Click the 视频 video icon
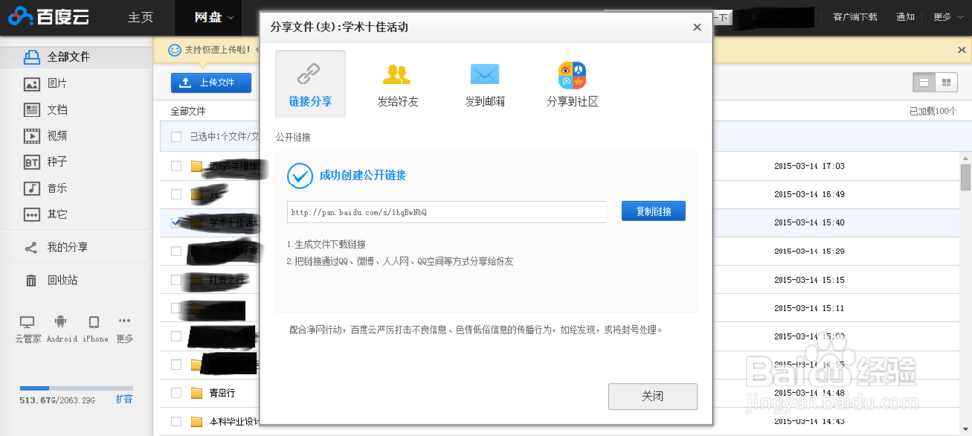Screen dimensions: 972x436 32,136
